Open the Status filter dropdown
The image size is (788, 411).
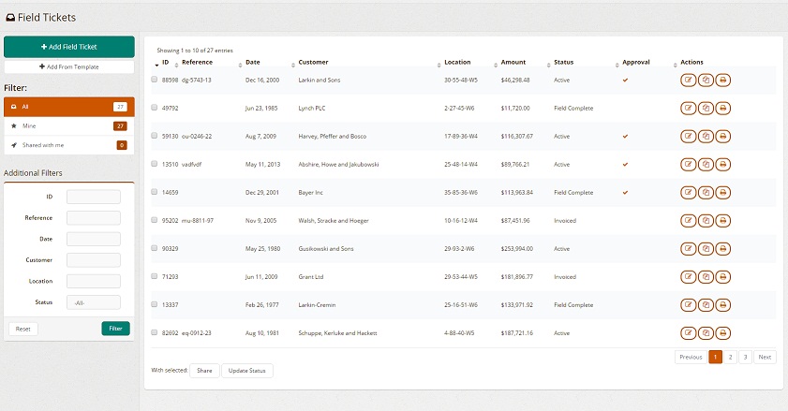[x=93, y=302]
